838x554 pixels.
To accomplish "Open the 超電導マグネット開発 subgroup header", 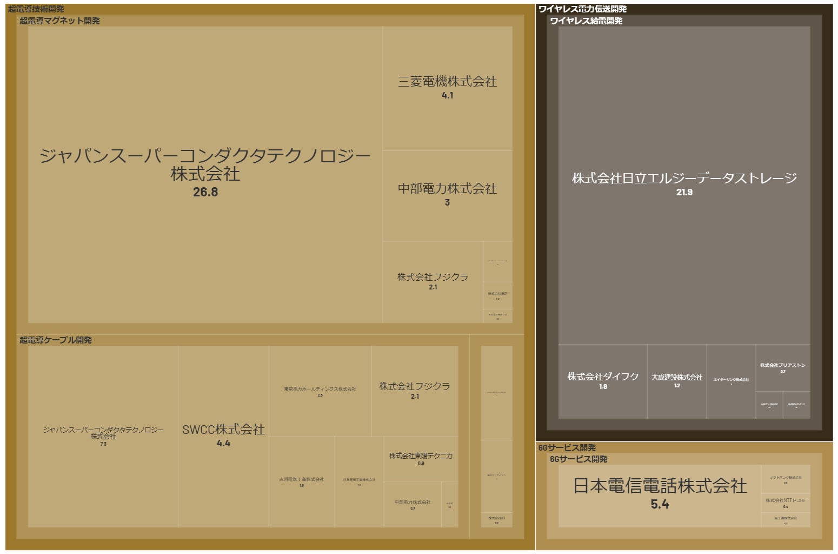I will (59, 21).
